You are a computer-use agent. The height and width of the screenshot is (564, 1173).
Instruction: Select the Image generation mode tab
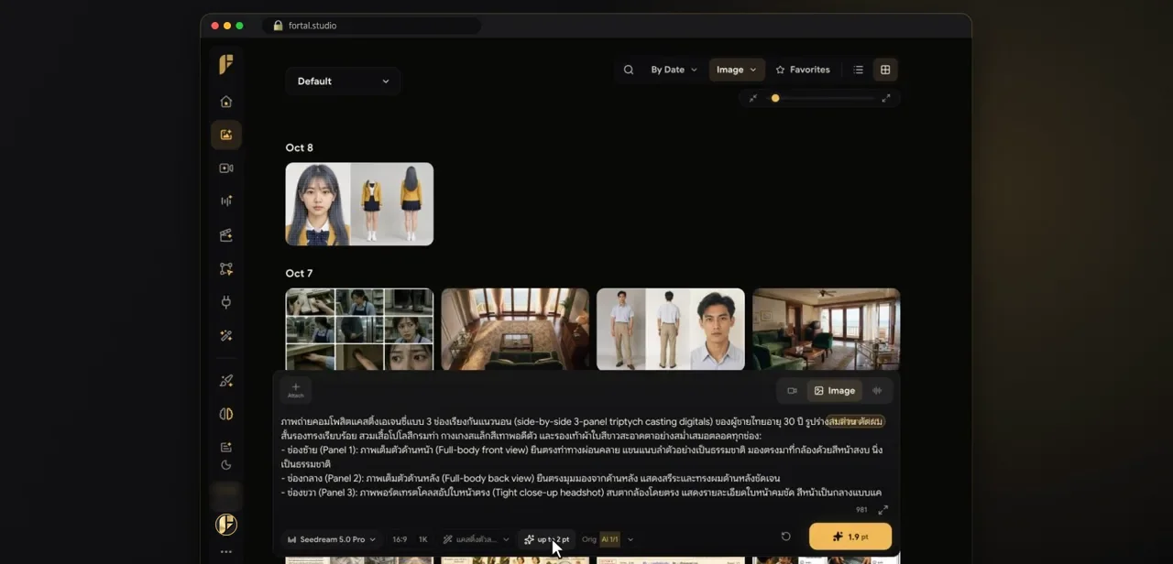click(x=835, y=391)
